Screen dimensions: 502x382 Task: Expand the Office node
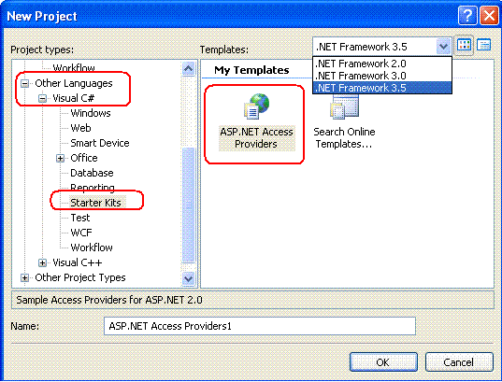[x=60, y=159]
